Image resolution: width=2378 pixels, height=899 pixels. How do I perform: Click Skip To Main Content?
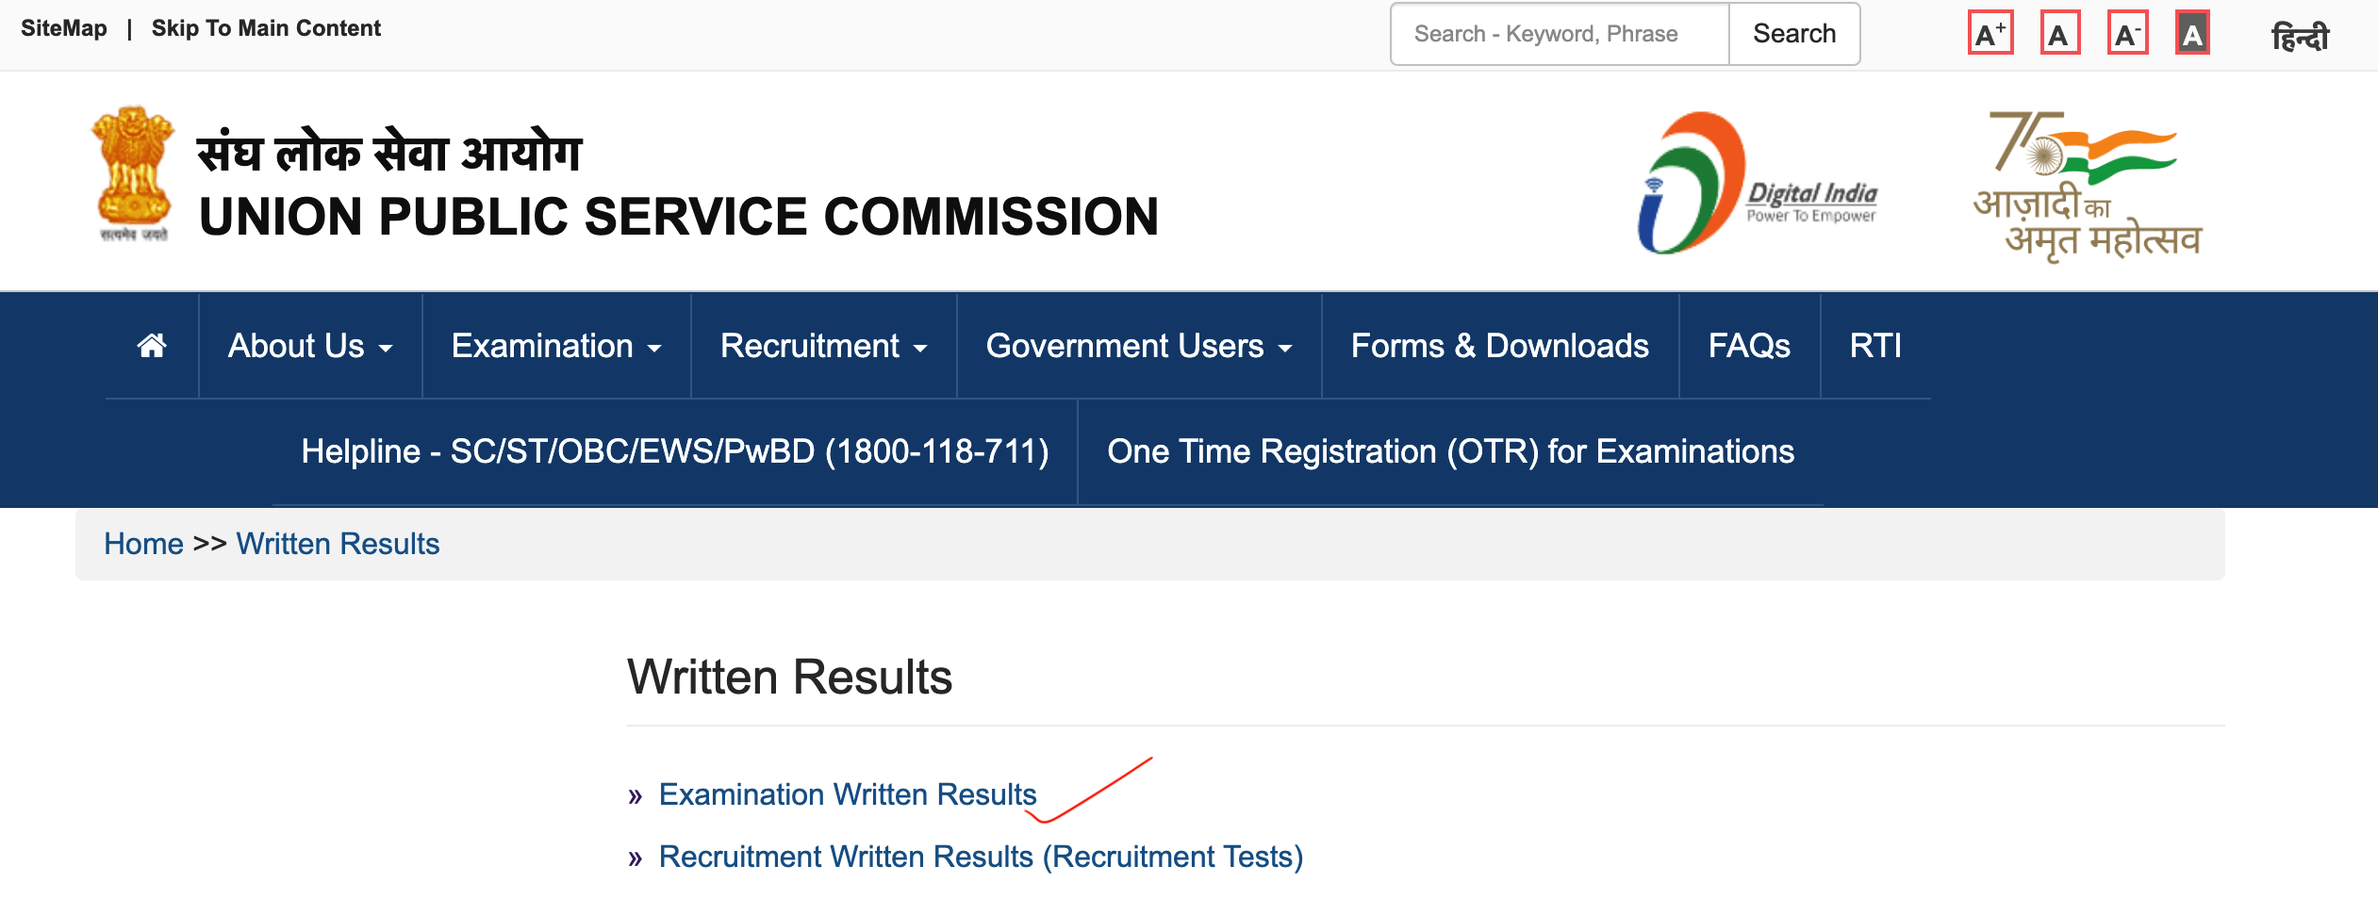(x=267, y=27)
